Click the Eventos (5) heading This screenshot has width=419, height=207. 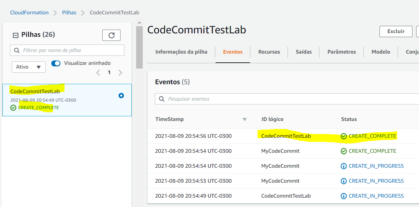click(172, 82)
